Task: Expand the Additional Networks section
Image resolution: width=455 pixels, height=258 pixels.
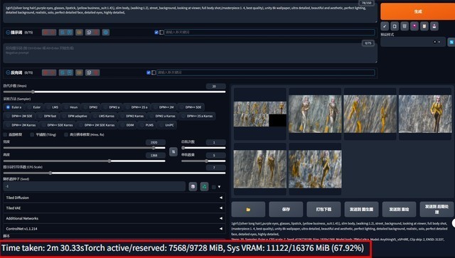Action: (x=114, y=218)
